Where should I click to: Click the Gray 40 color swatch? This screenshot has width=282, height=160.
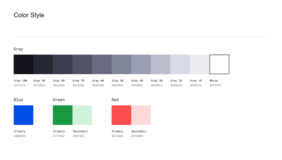(x=141, y=64)
